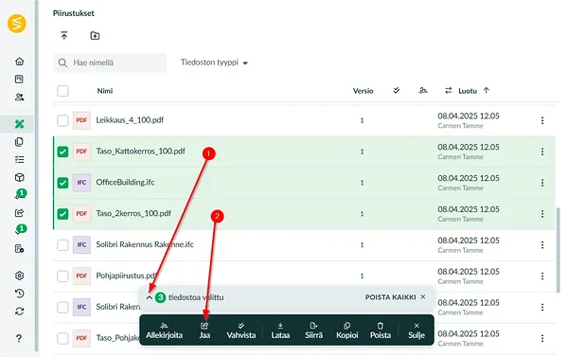Open the dashboard board icon in sidebar
This screenshot has height=357, width=568.
(x=20, y=79)
